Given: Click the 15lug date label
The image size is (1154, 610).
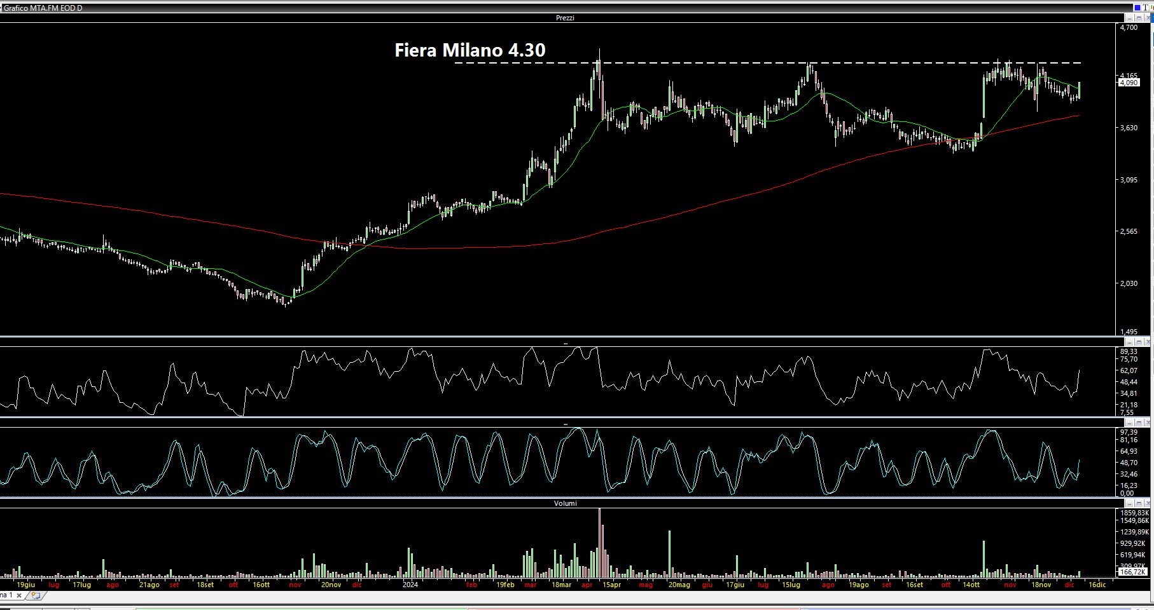Looking at the screenshot, I should pyautogui.click(x=791, y=585).
